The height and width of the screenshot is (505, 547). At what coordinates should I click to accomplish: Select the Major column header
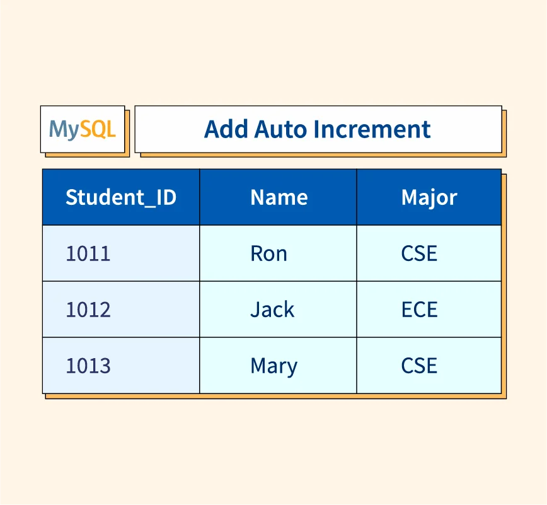click(x=429, y=197)
